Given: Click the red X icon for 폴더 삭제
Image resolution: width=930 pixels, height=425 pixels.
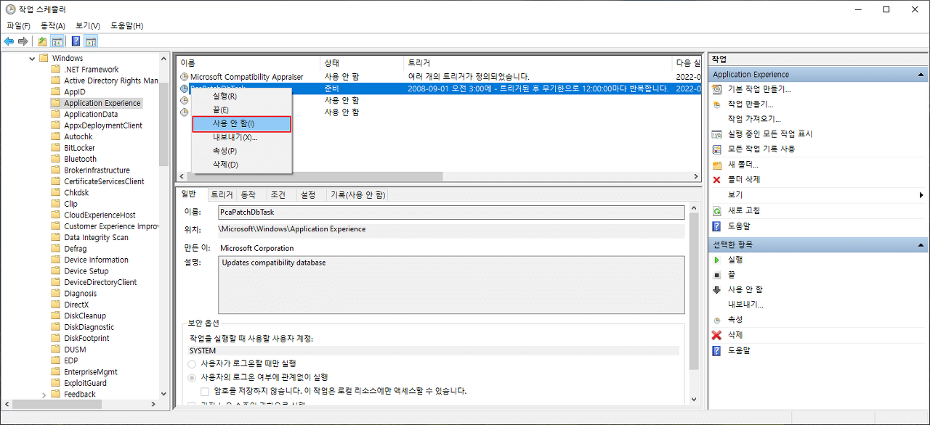Looking at the screenshot, I should tap(717, 180).
